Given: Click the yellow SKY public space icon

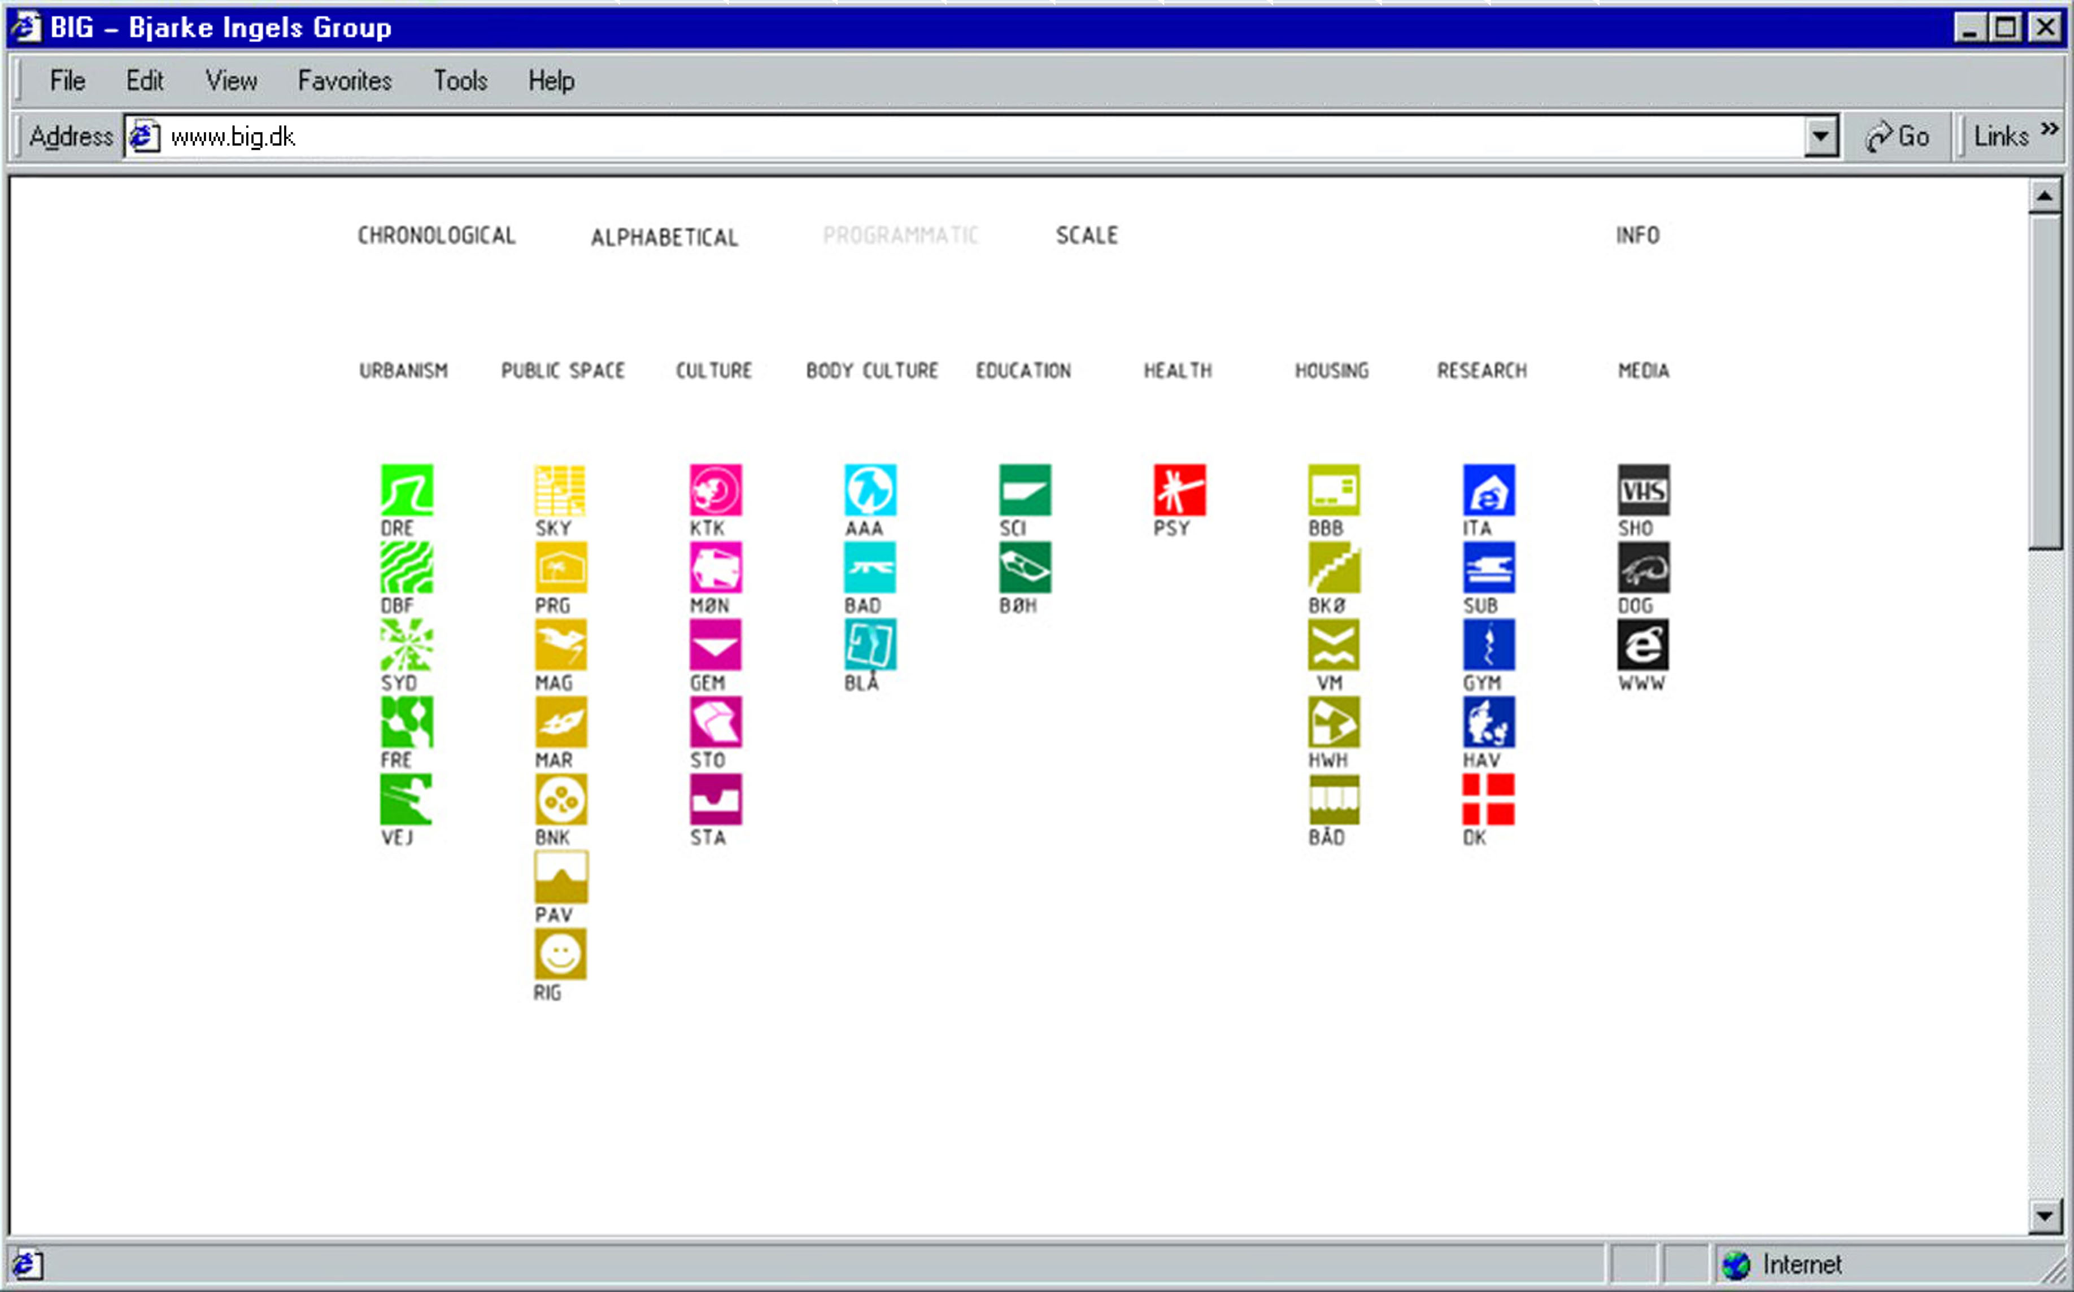Looking at the screenshot, I should 561,490.
